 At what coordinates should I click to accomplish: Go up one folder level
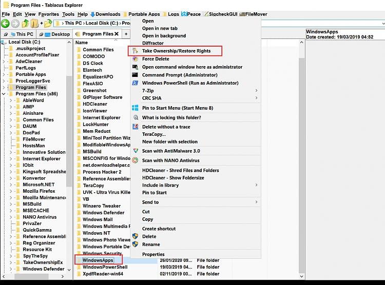[25, 24]
